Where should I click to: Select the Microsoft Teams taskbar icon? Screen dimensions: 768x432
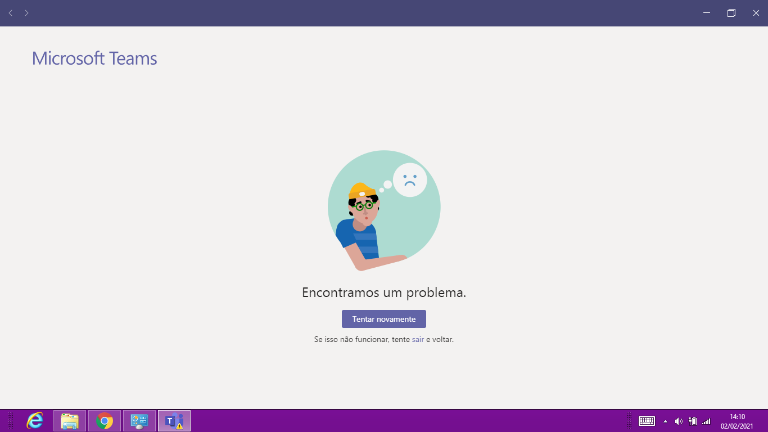174,421
